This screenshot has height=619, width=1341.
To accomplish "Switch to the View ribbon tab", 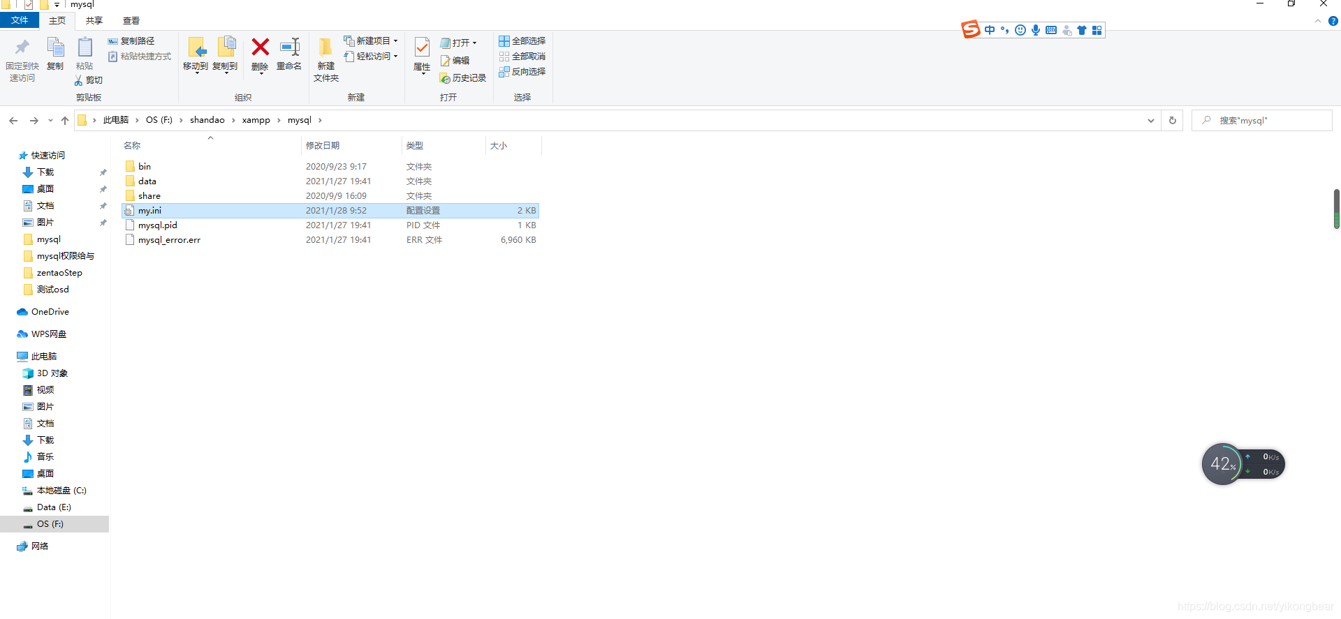I will (131, 21).
